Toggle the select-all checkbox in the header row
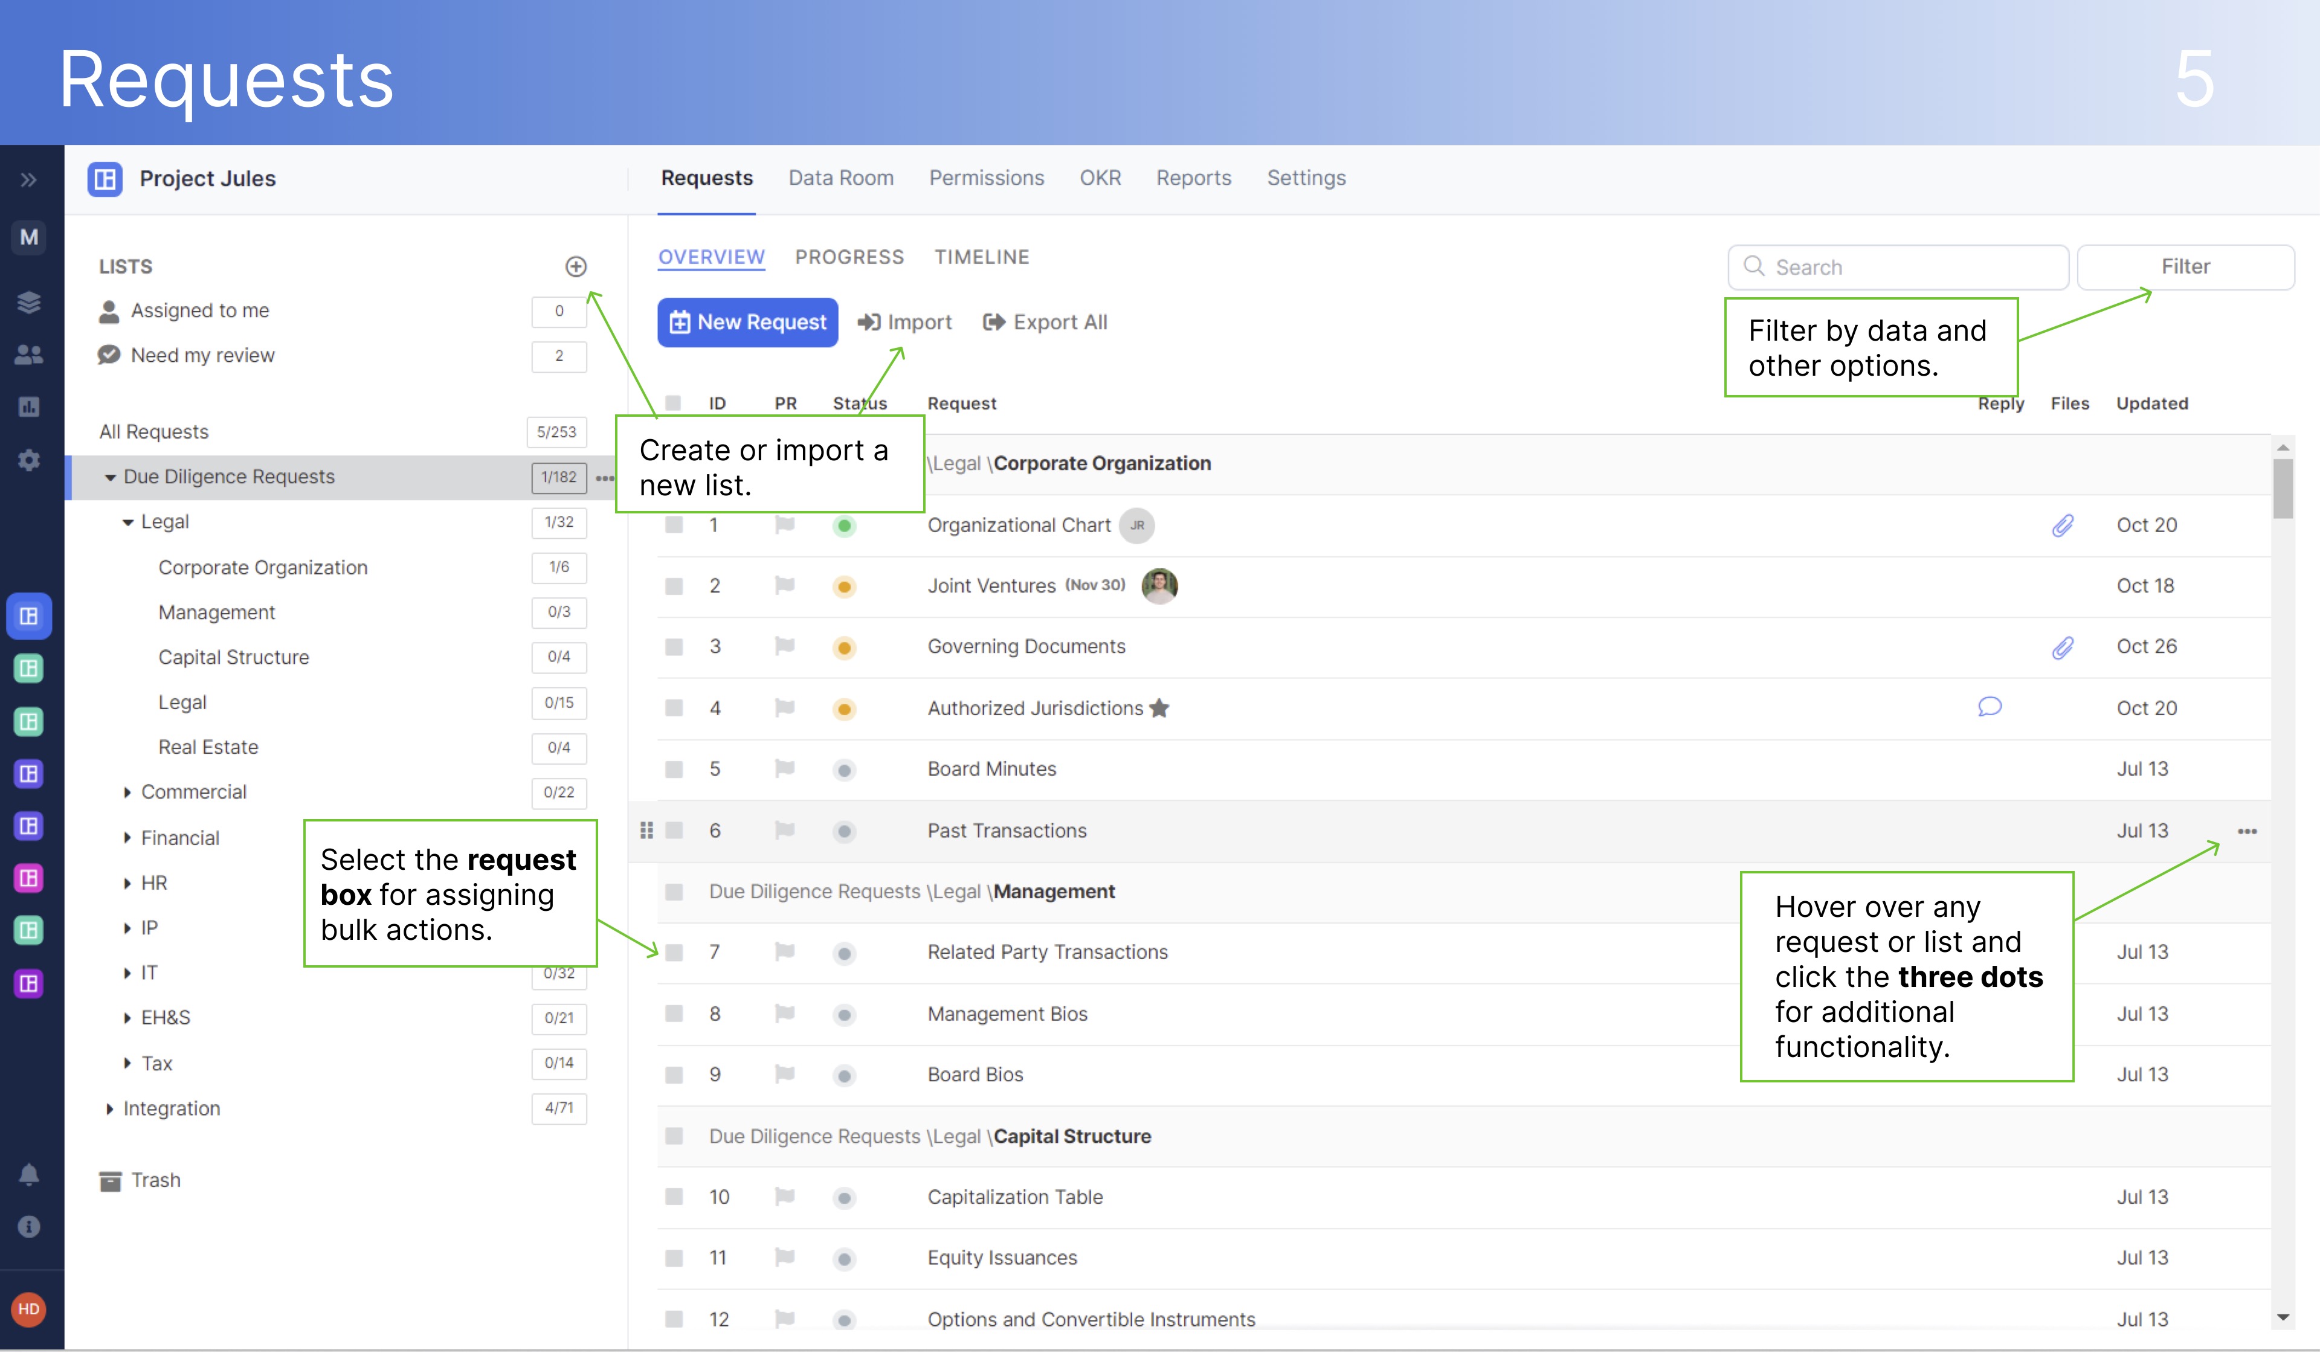2320x1353 pixels. click(673, 403)
